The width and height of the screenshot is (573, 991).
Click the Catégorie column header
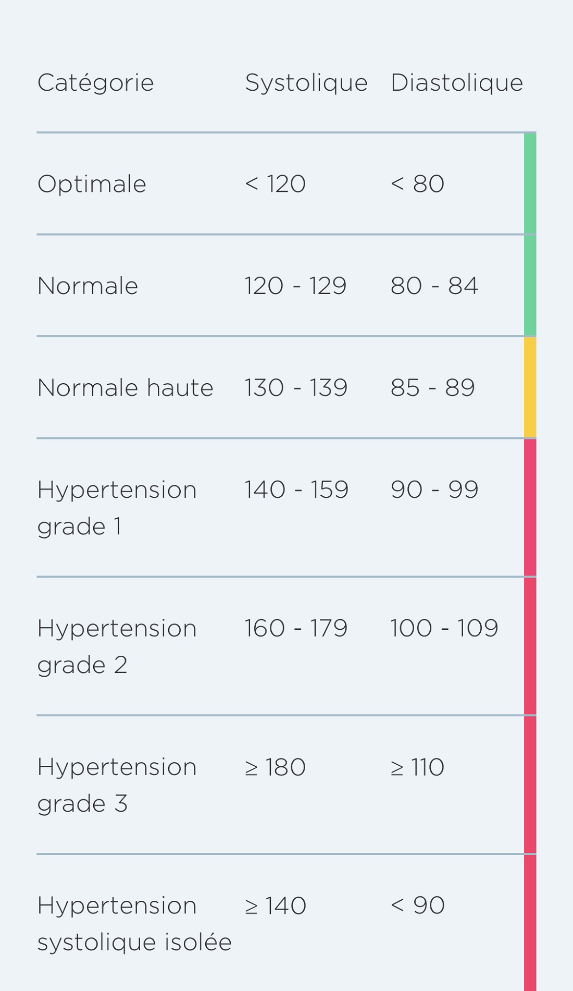pyautogui.click(x=95, y=83)
